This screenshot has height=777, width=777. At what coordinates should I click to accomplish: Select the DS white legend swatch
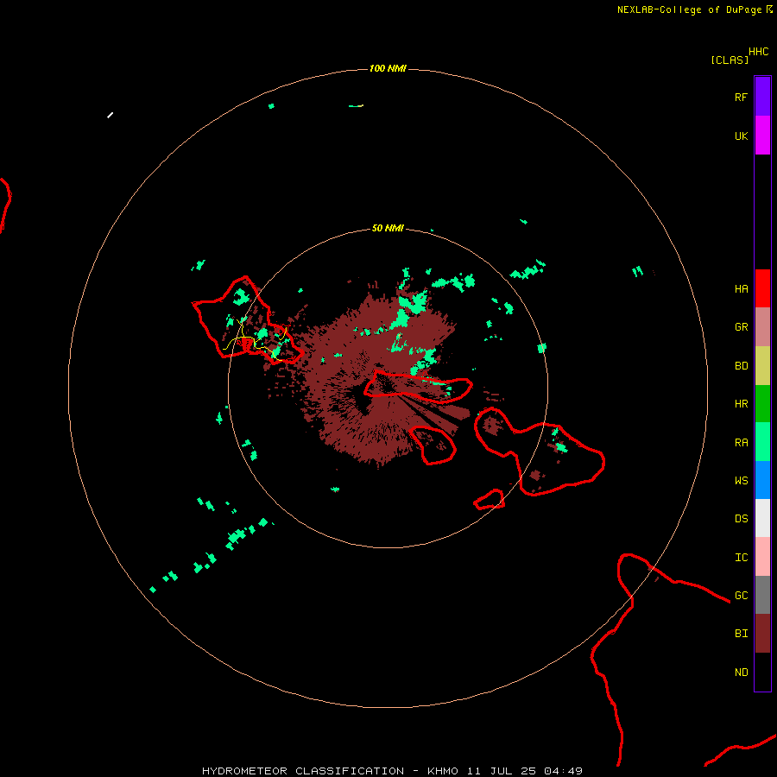pos(762,518)
